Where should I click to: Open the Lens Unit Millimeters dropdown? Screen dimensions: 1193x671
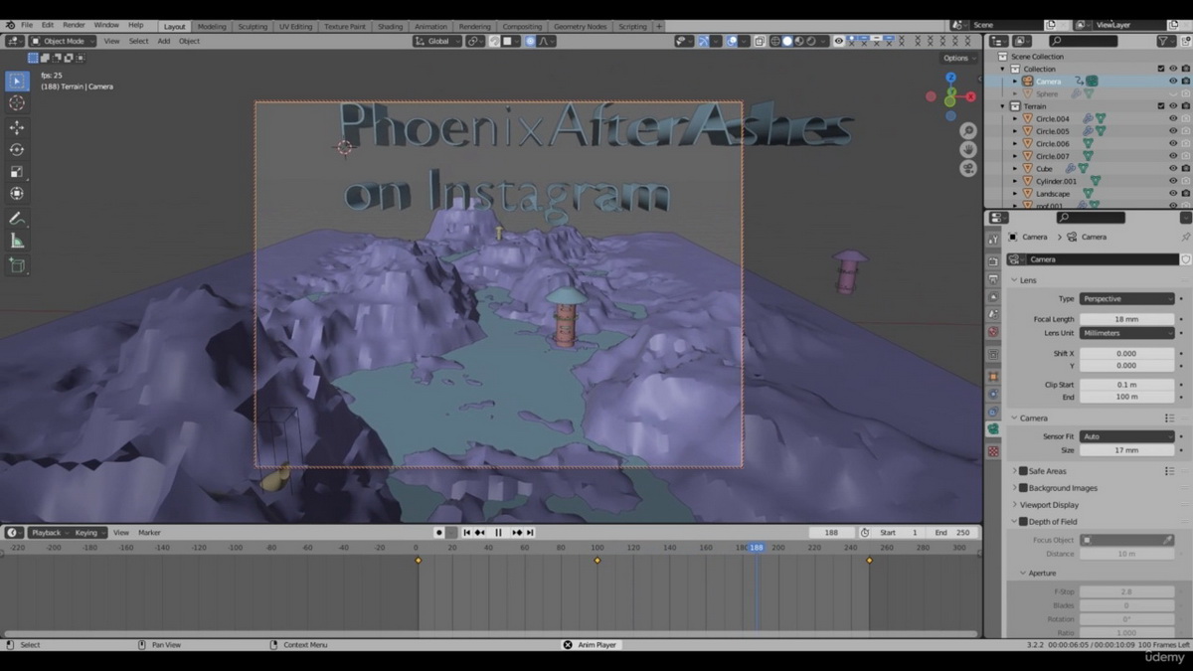pyautogui.click(x=1126, y=333)
